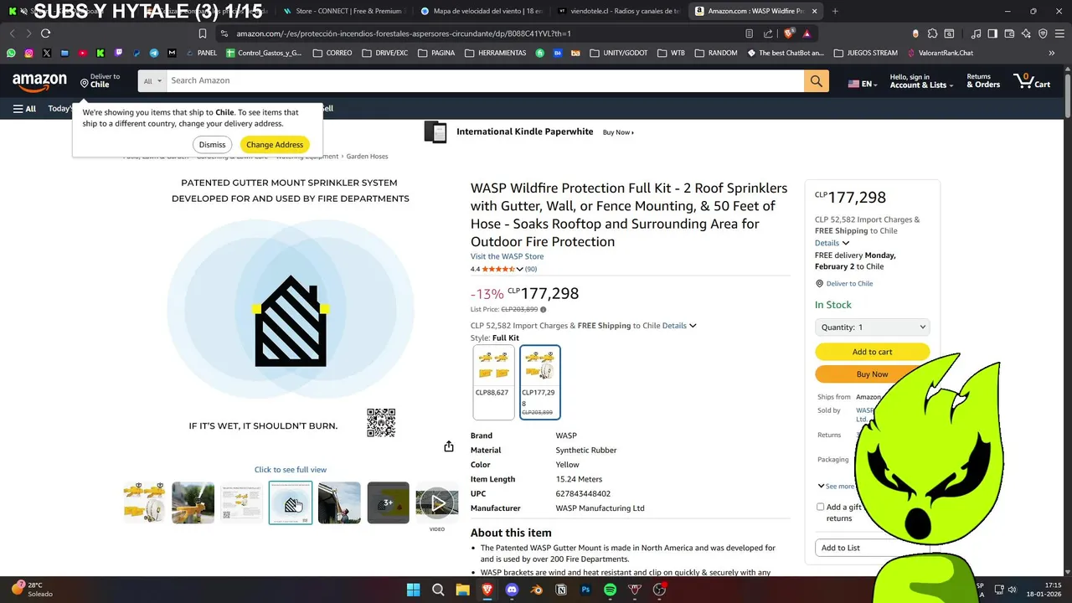Open the WhatsApp bookmark icon
1072x603 pixels.
(11, 53)
